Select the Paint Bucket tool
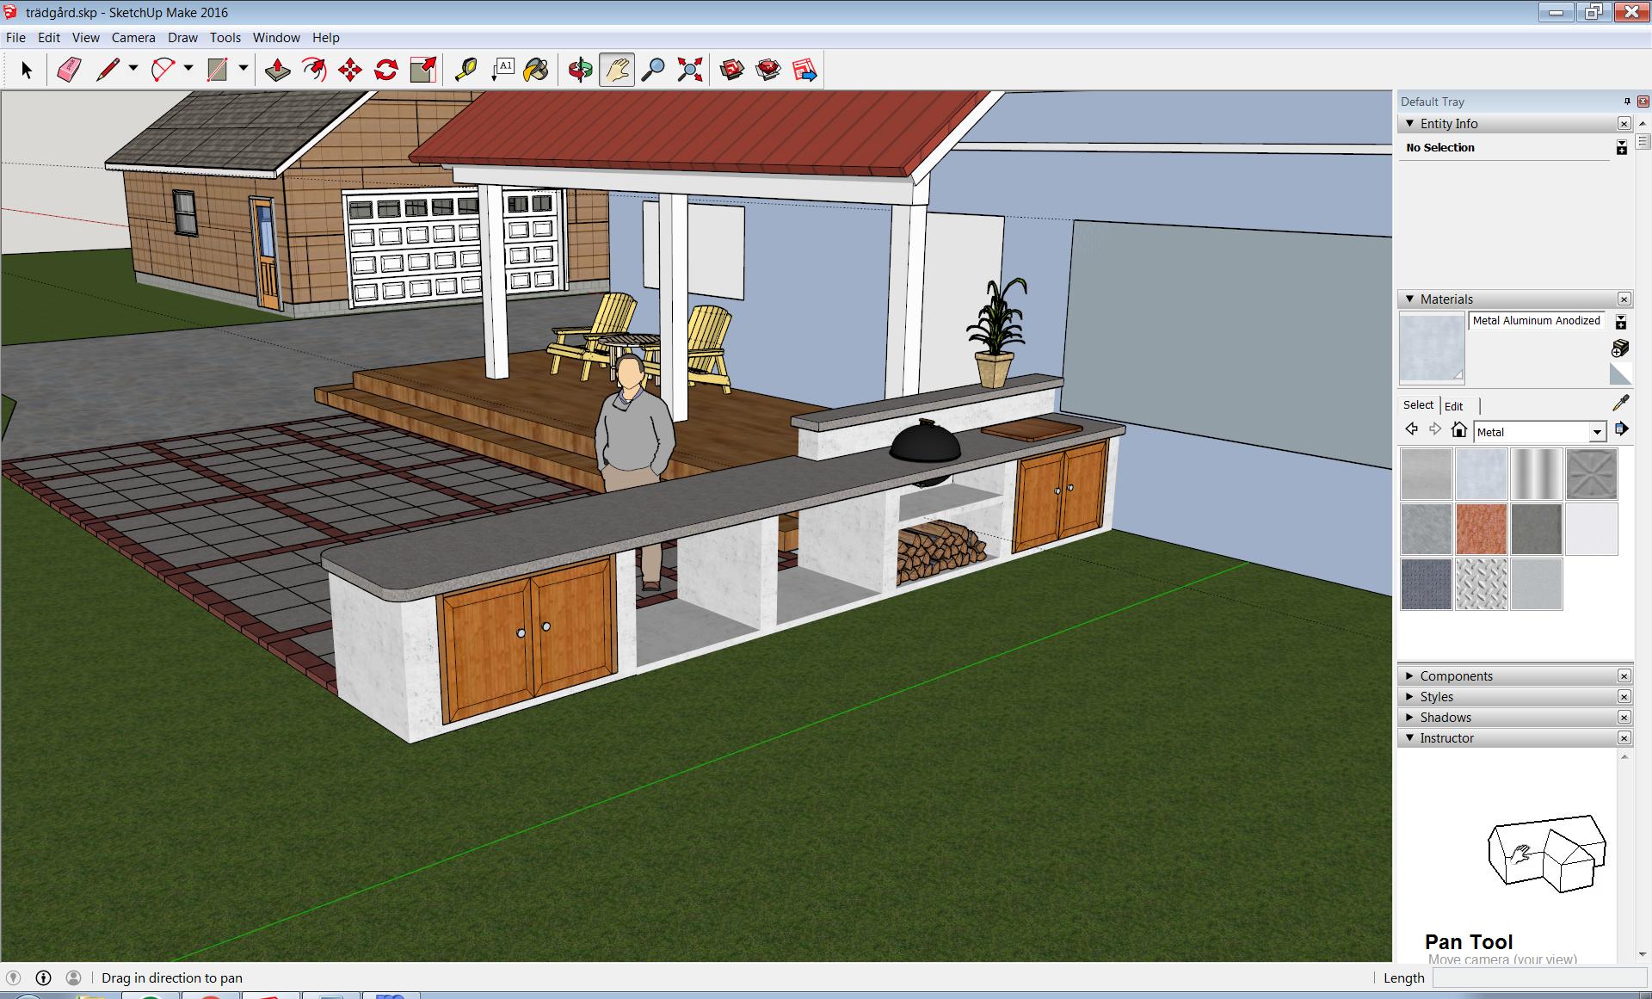The width and height of the screenshot is (1652, 999). click(536, 70)
